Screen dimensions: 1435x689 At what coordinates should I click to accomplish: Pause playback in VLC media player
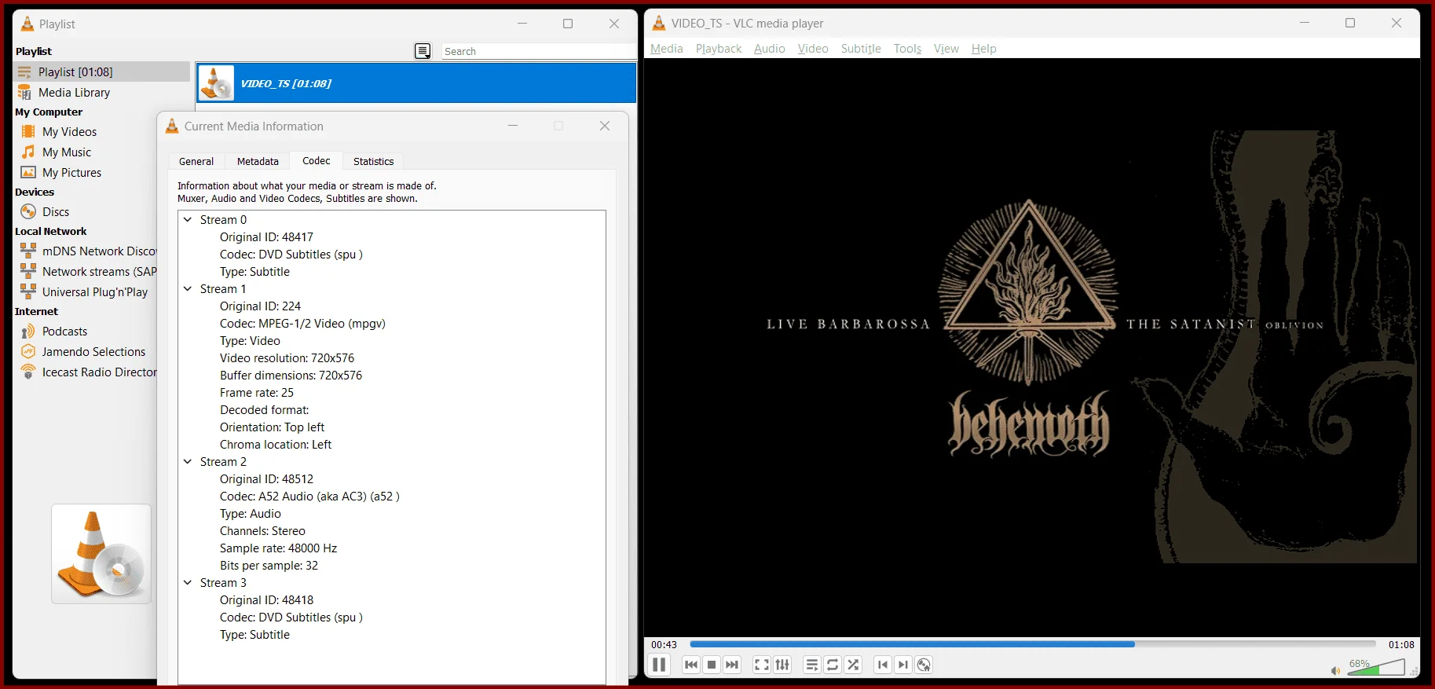click(x=659, y=665)
